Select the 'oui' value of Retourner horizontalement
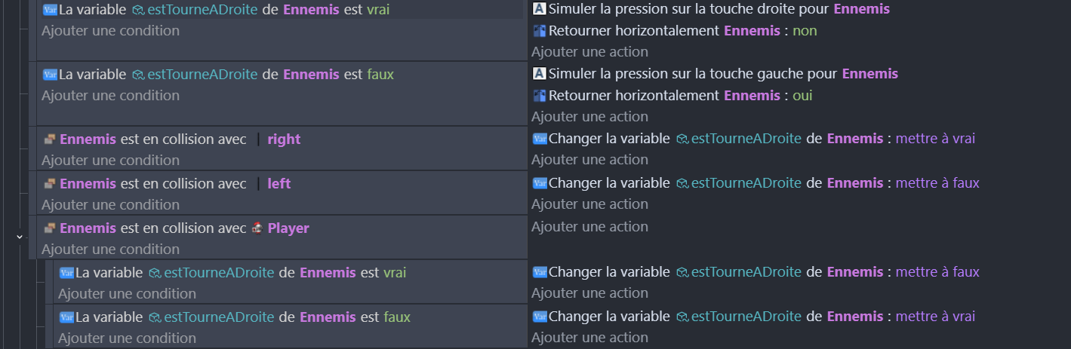The width and height of the screenshot is (1071, 349). pyautogui.click(x=802, y=96)
